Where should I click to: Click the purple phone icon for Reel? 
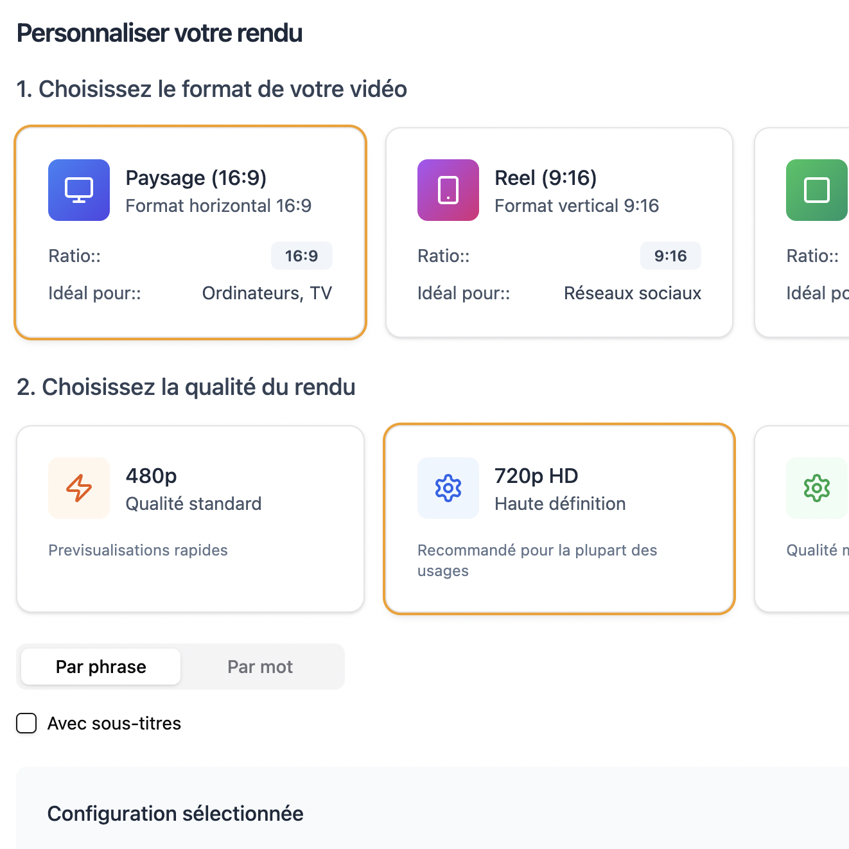tap(448, 190)
